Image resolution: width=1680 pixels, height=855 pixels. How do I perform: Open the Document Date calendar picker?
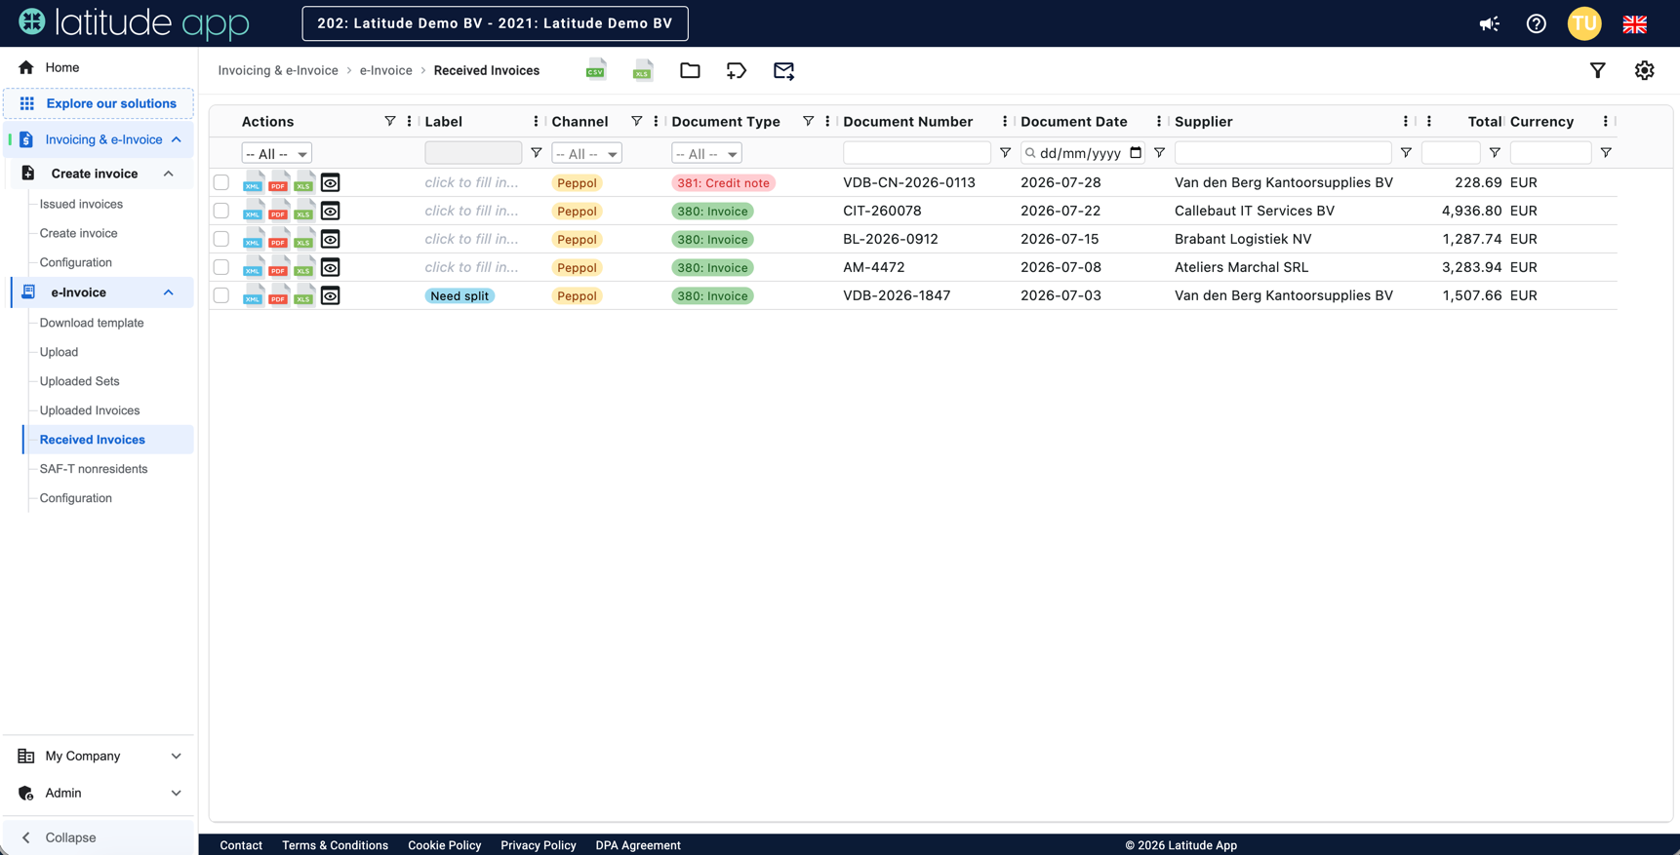[1136, 153]
